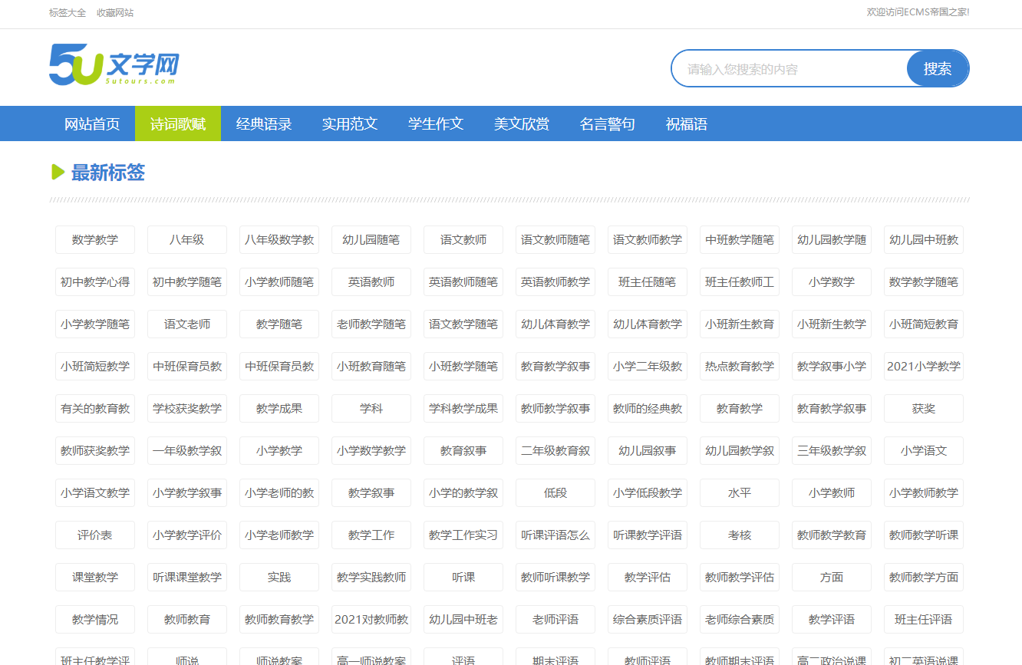1022x665 pixels.
Task: Select the 教师教育 tag
Action: pos(186,619)
